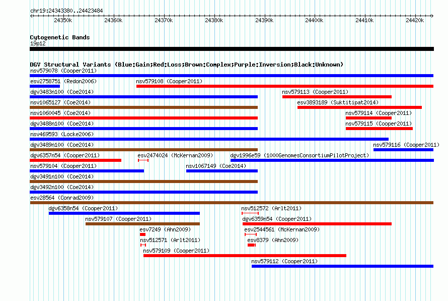Select small red esv2474024 variant marker
This screenshot has width=448, height=301.
tap(143, 160)
